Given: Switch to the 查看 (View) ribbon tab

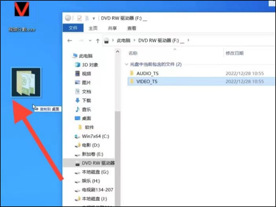Looking at the screenshot, I should 132,28.
